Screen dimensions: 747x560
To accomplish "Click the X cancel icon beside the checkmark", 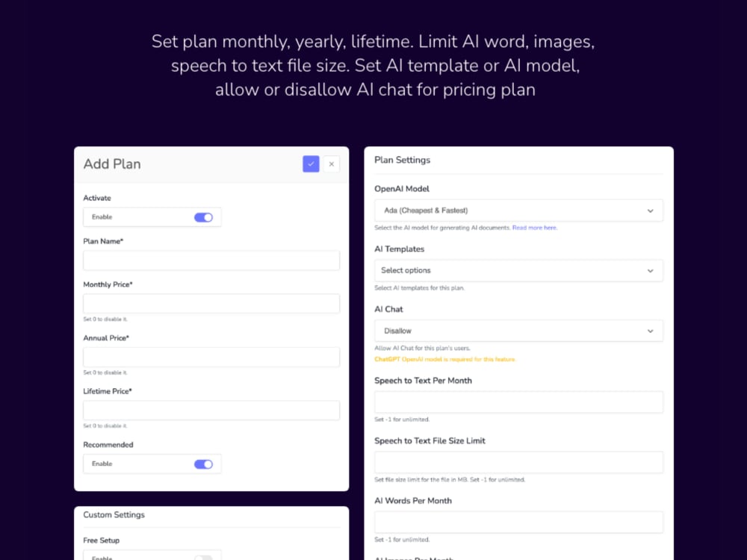I will coord(331,164).
